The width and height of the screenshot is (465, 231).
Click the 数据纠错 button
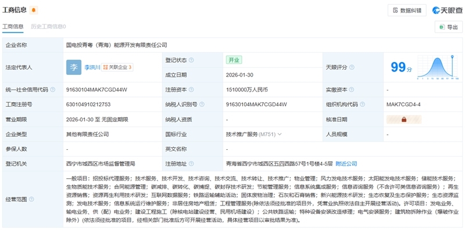tap(407, 10)
